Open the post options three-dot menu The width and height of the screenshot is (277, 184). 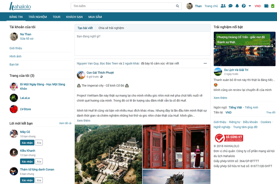[x=205, y=63]
